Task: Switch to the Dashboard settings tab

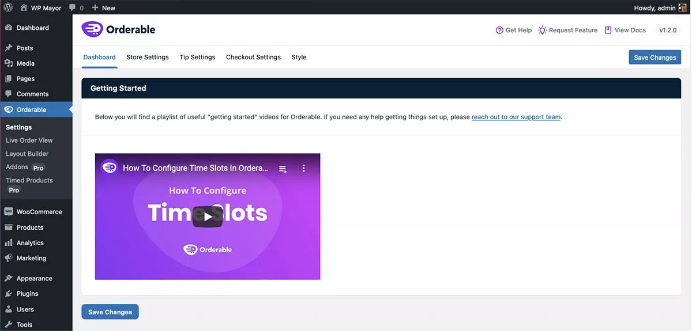Action: pos(99,57)
